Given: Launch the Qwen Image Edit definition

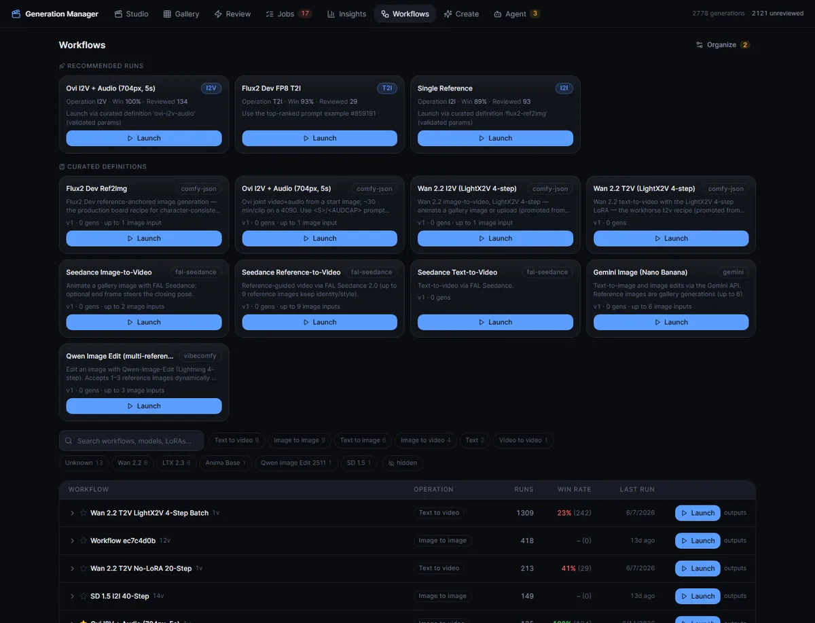Looking at the screenshot, I should coord(144,406).
